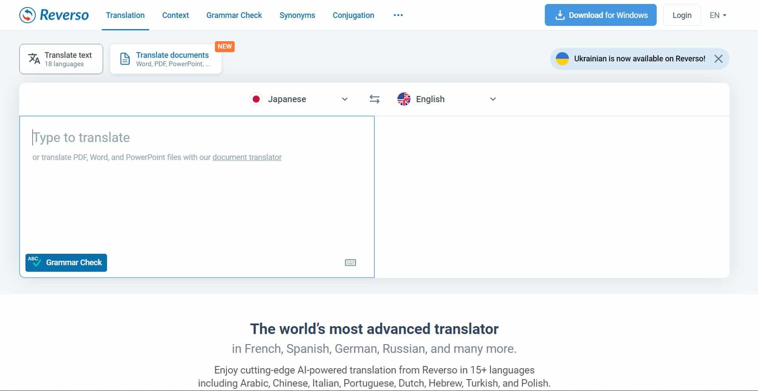
Task: Click the Reverso logo
Action: 54,15
